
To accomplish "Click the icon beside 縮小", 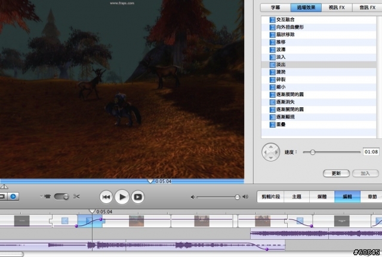I will [x=272, y=87].
